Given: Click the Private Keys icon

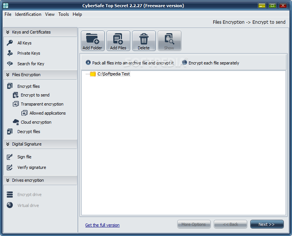Looking at the screenshot, I should coord(10,53).
